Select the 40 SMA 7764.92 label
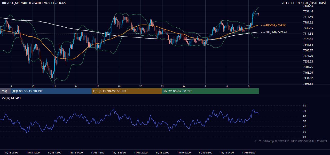330x155 pixels. (x=273, y=25)
